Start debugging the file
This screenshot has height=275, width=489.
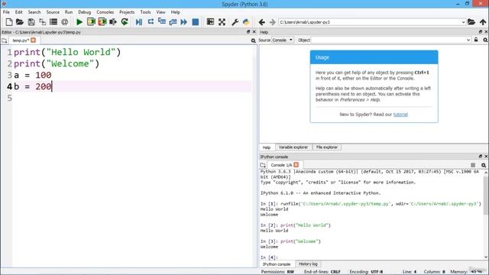pos(139,22)
